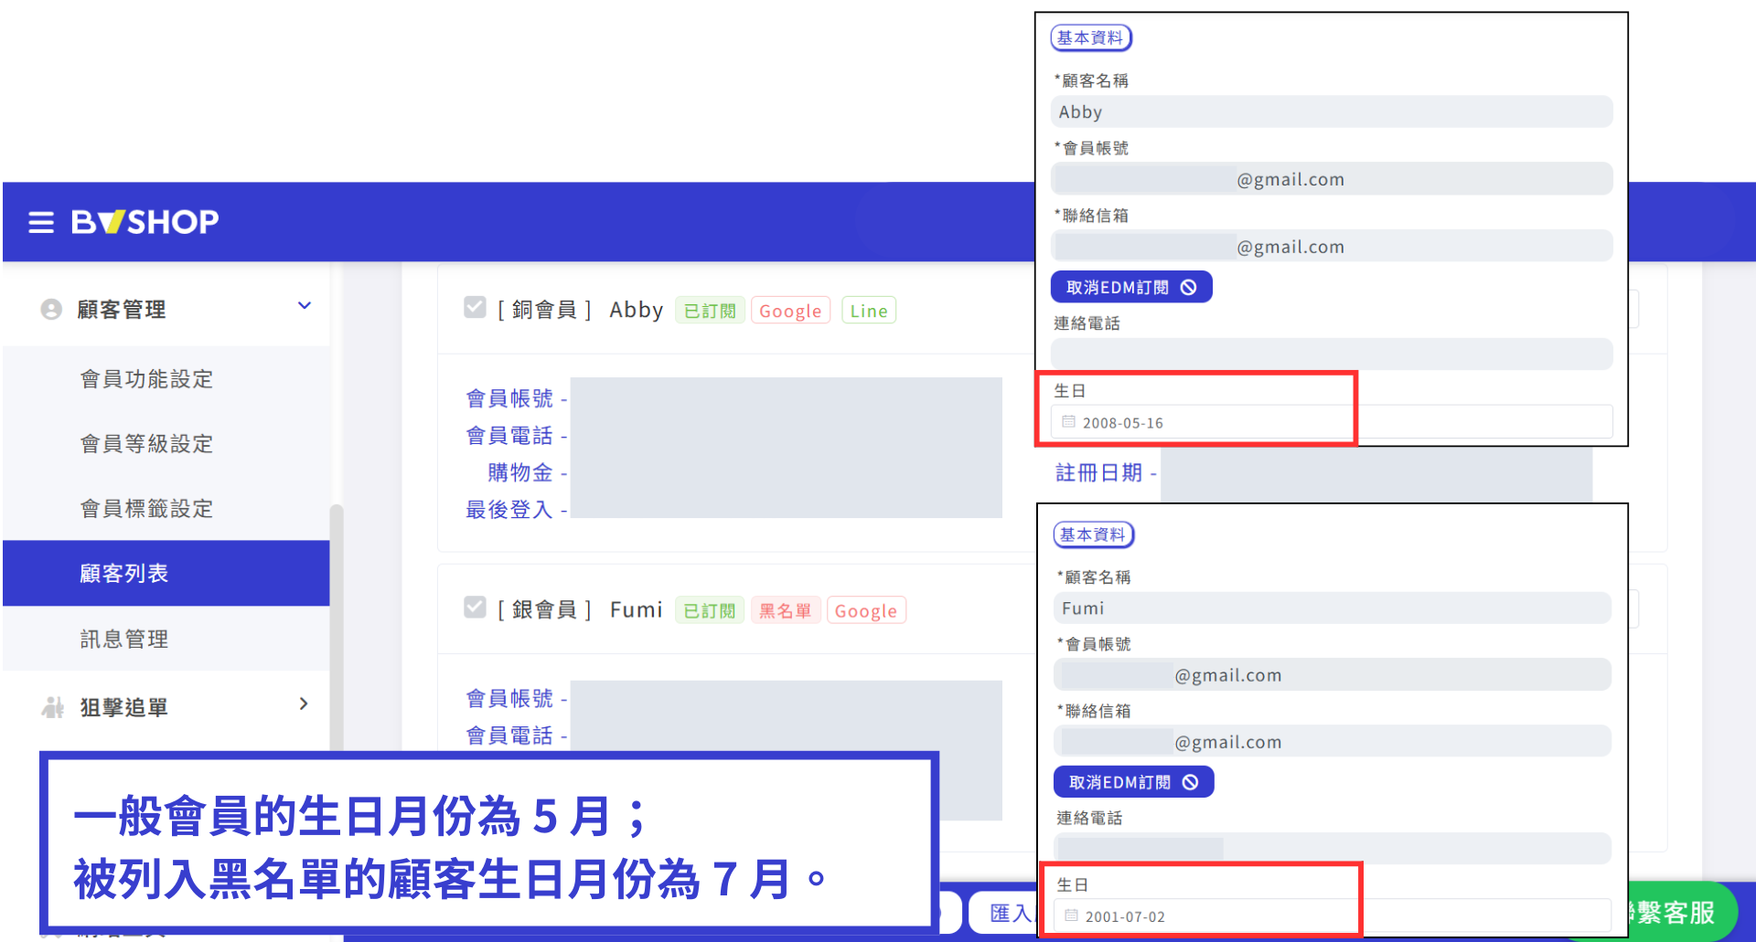The height and width of the screenshot is (942, 1756).
Task: Click 取消EDM訂閱 button for Fumi
Action: pyautogui.click(x=1133, y=782)
